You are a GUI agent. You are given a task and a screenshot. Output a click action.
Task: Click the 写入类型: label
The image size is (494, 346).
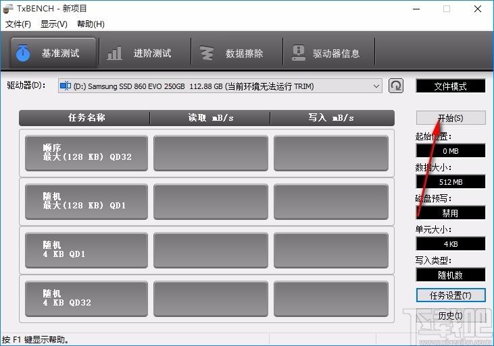click(x=433, y=260)
